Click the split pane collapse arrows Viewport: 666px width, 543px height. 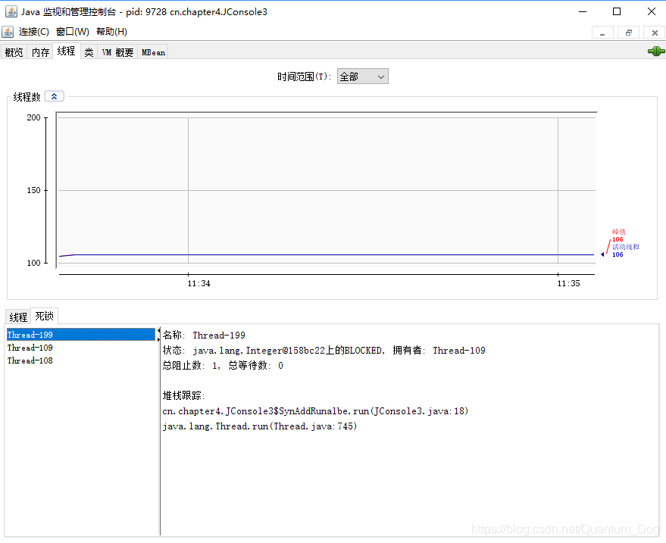(159, 335)
